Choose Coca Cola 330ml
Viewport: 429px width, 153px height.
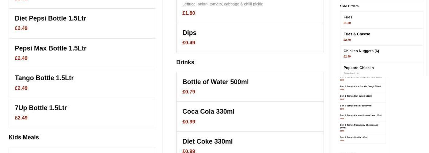250,116
